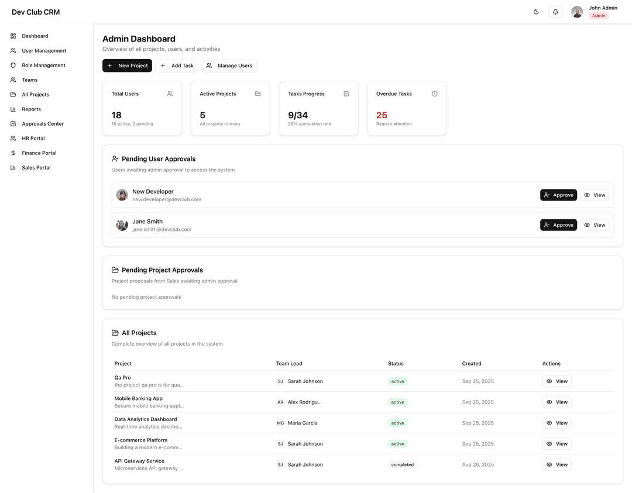632x493 pixels.
Task: Click New Developer's avatar thumbnail
Action: coord(122,195)
